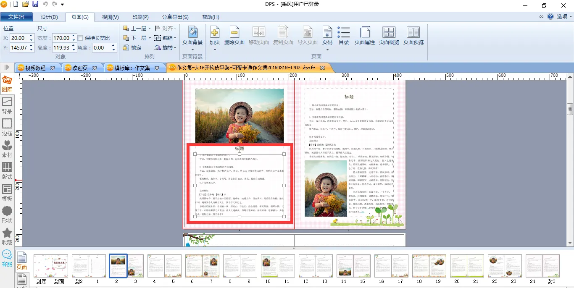Click the 删除页面 delete page icon
Viewport: 574px width, 288px height.
(x=234, y=33)
